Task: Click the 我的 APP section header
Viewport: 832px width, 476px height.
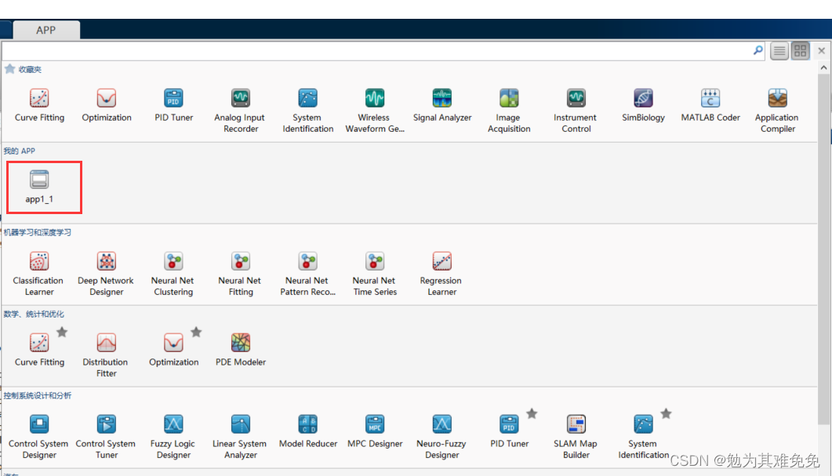Action: pyautogui.click(x=20, y=151)
